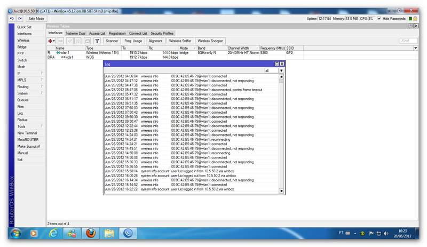The width and height of the screenshot is (427, 247).
Task: Open Windows Live Messenger from the taskbar
Action: tap(72, 233)
